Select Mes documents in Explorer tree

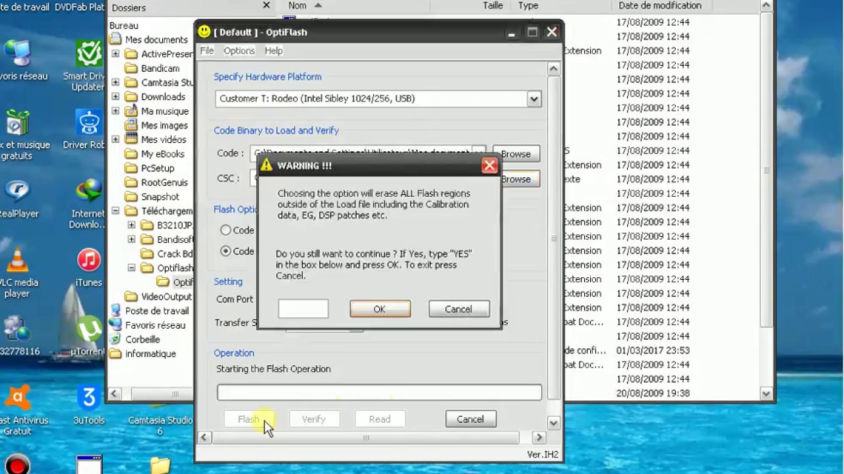(156, 39)
